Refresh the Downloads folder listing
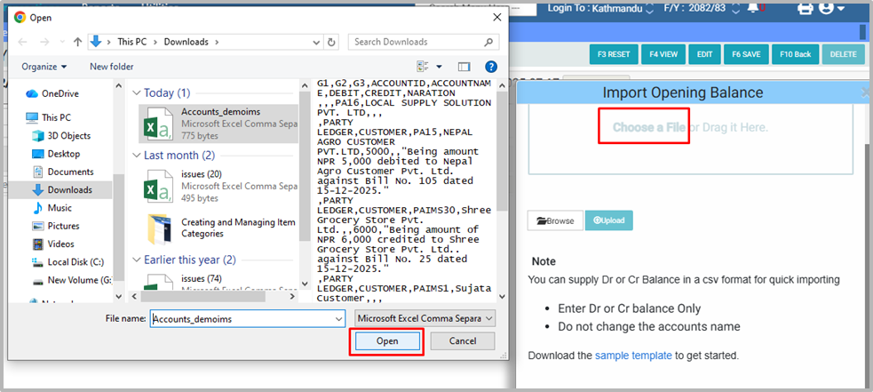 click(x=330, y=42)
